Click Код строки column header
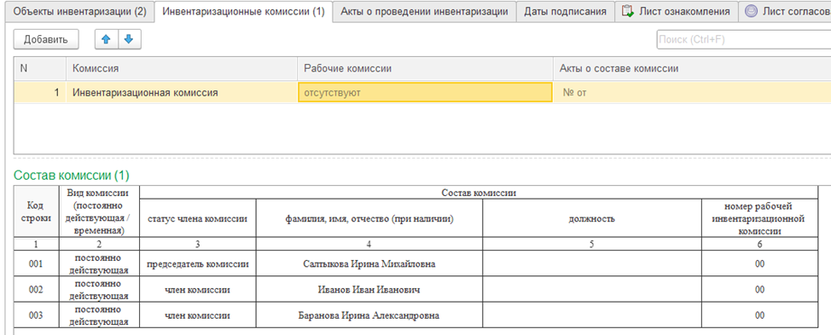 tap(37, 211)
